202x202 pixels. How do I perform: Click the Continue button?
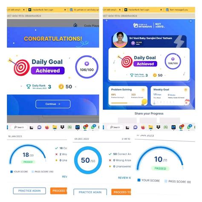pyautogui.click(x=53, y=104)
